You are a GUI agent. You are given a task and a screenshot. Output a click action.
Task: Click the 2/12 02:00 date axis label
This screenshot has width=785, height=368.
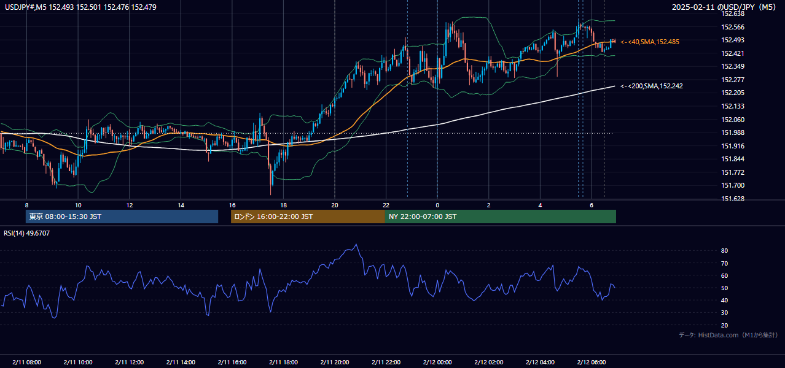click(x=488, y=362)
